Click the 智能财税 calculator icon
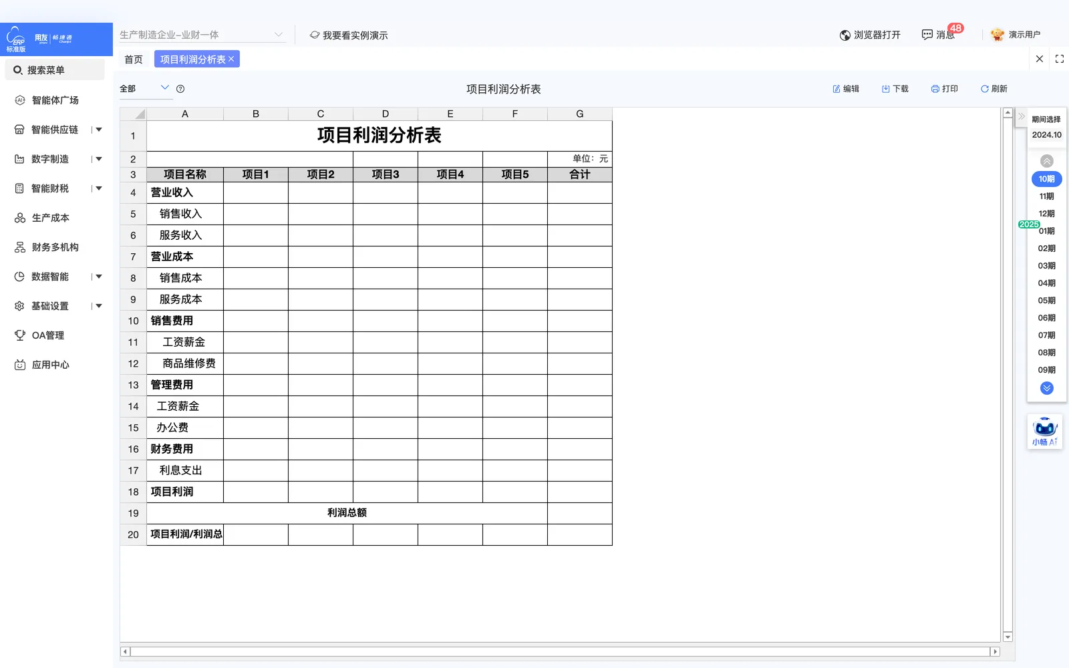 (x=19, y=188)
